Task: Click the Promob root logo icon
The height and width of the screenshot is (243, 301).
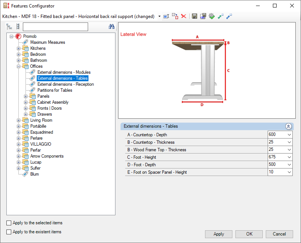Action: 18,36
